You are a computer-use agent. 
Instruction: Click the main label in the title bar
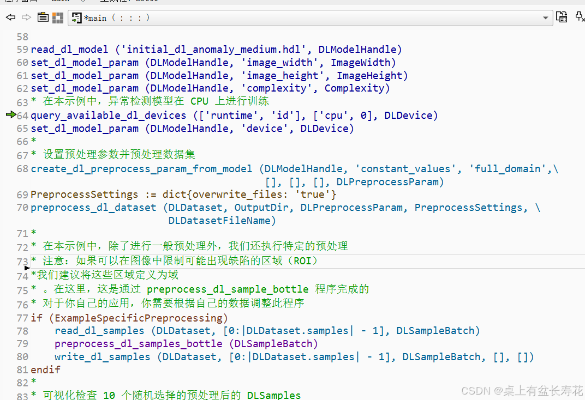tap(60, 1)
